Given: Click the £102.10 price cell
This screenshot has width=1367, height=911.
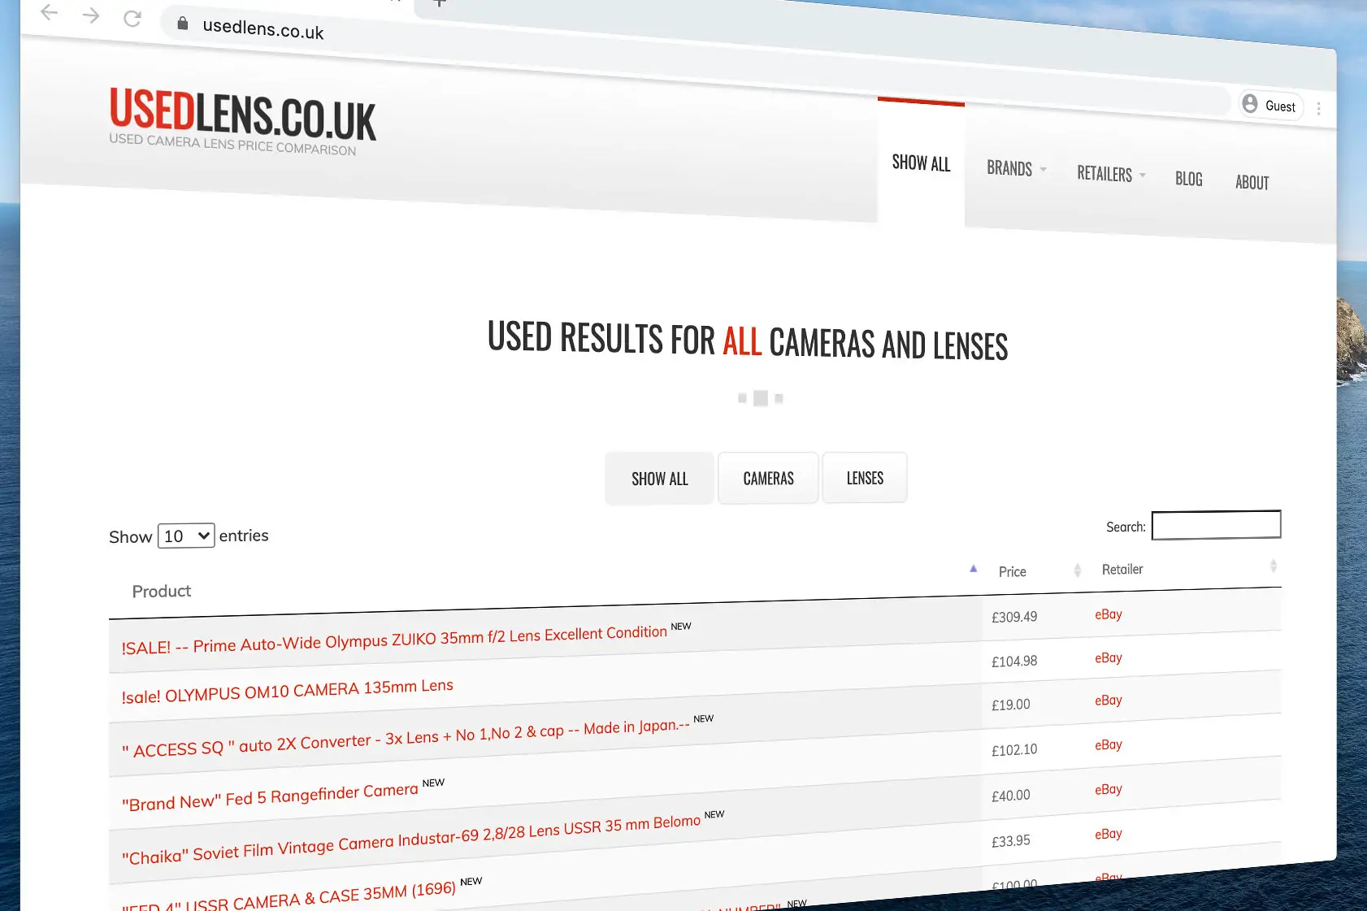Looking at the screenshot, I should click(1014, 750).
